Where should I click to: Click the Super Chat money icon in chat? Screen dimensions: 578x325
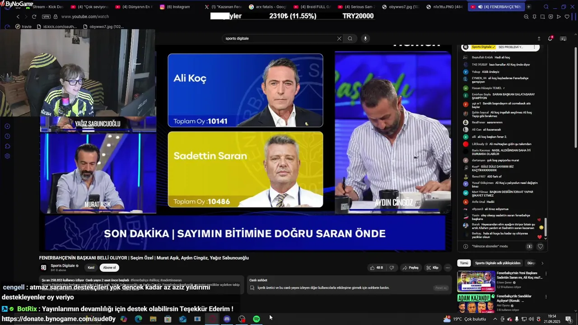pyautogui.click(x=530, y=246)
